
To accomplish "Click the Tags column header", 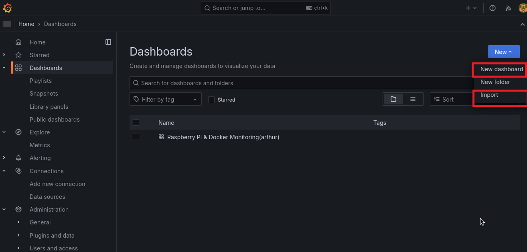I will pyautogui.click(x=380, y=123).
